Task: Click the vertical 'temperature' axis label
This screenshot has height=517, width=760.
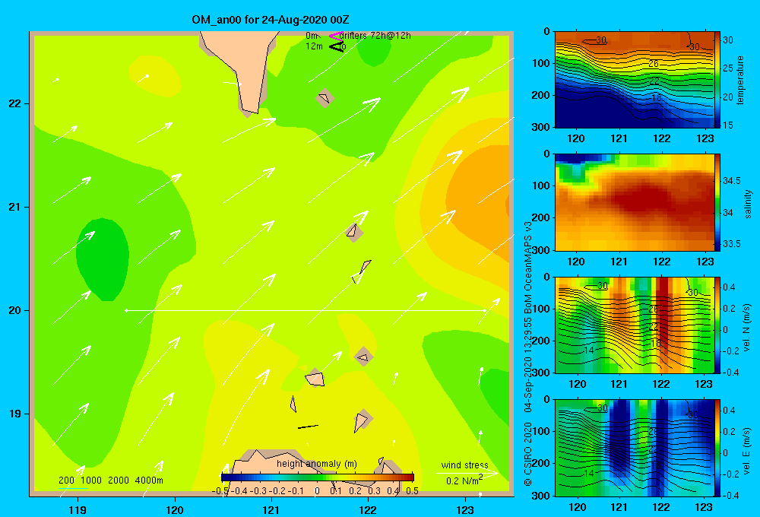Action: (x=740, y=81)
